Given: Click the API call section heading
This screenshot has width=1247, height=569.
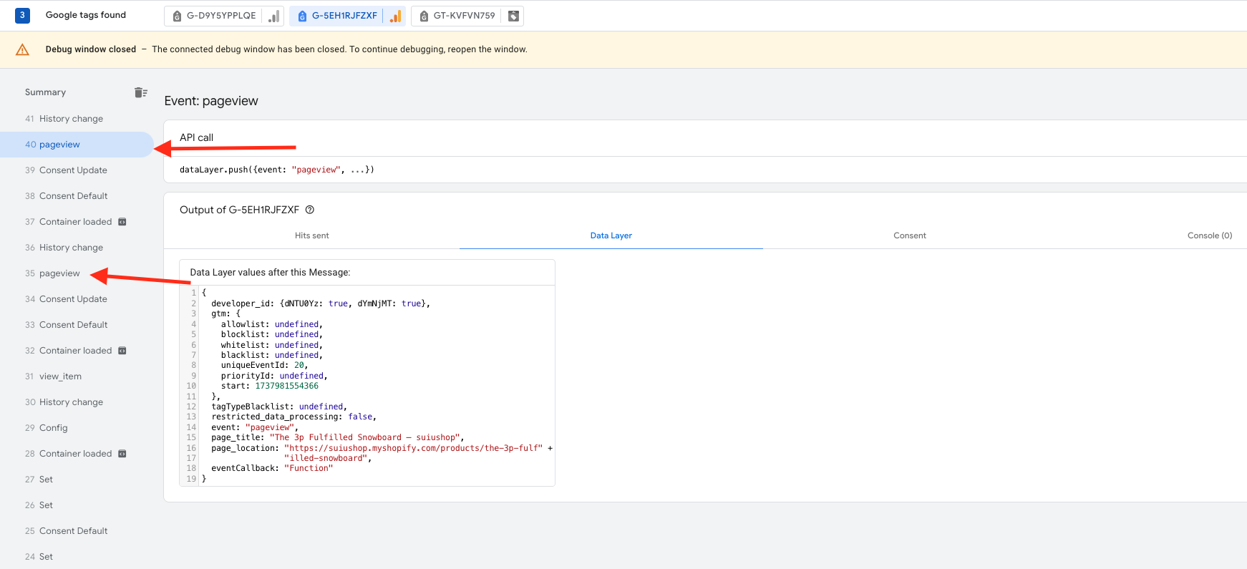Looking at the screenshot, I should [x=196, y=137].
